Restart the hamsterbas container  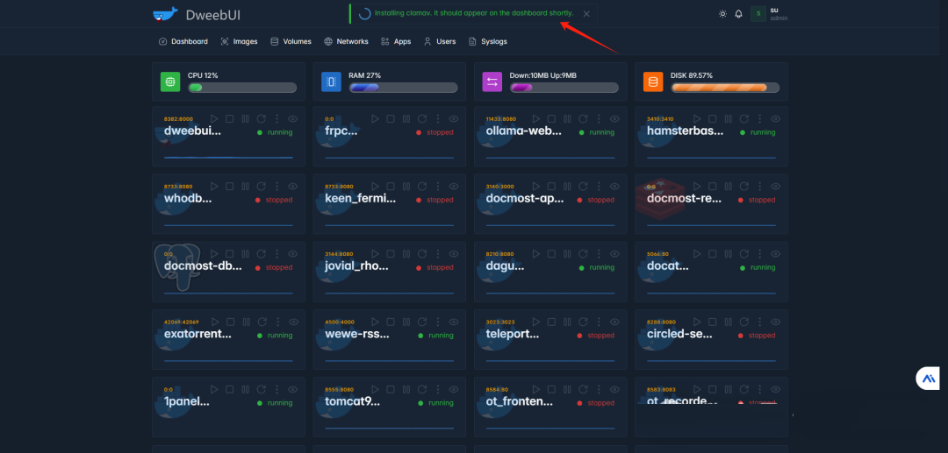[744, 118]
